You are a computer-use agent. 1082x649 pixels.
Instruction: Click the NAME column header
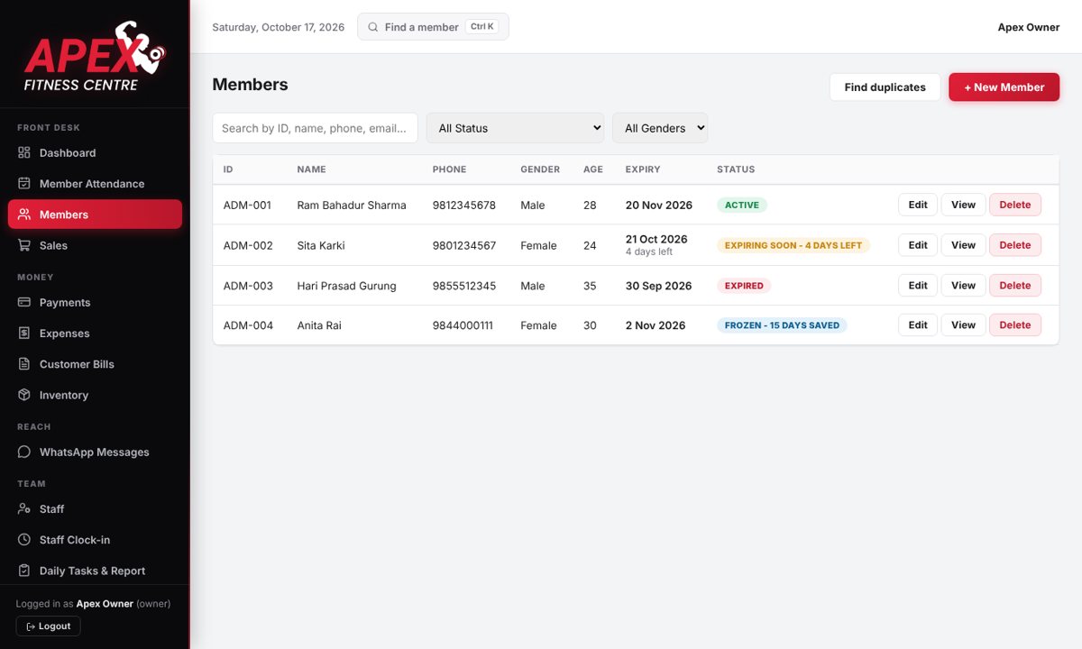pos(312,169)
